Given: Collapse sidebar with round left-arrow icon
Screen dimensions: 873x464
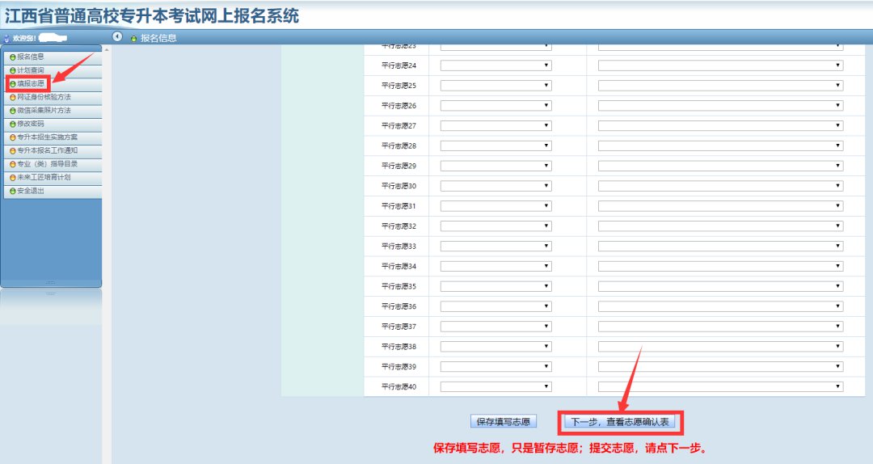Looking at the screenshot, I should pyautogui.click(x=117, y=36).
